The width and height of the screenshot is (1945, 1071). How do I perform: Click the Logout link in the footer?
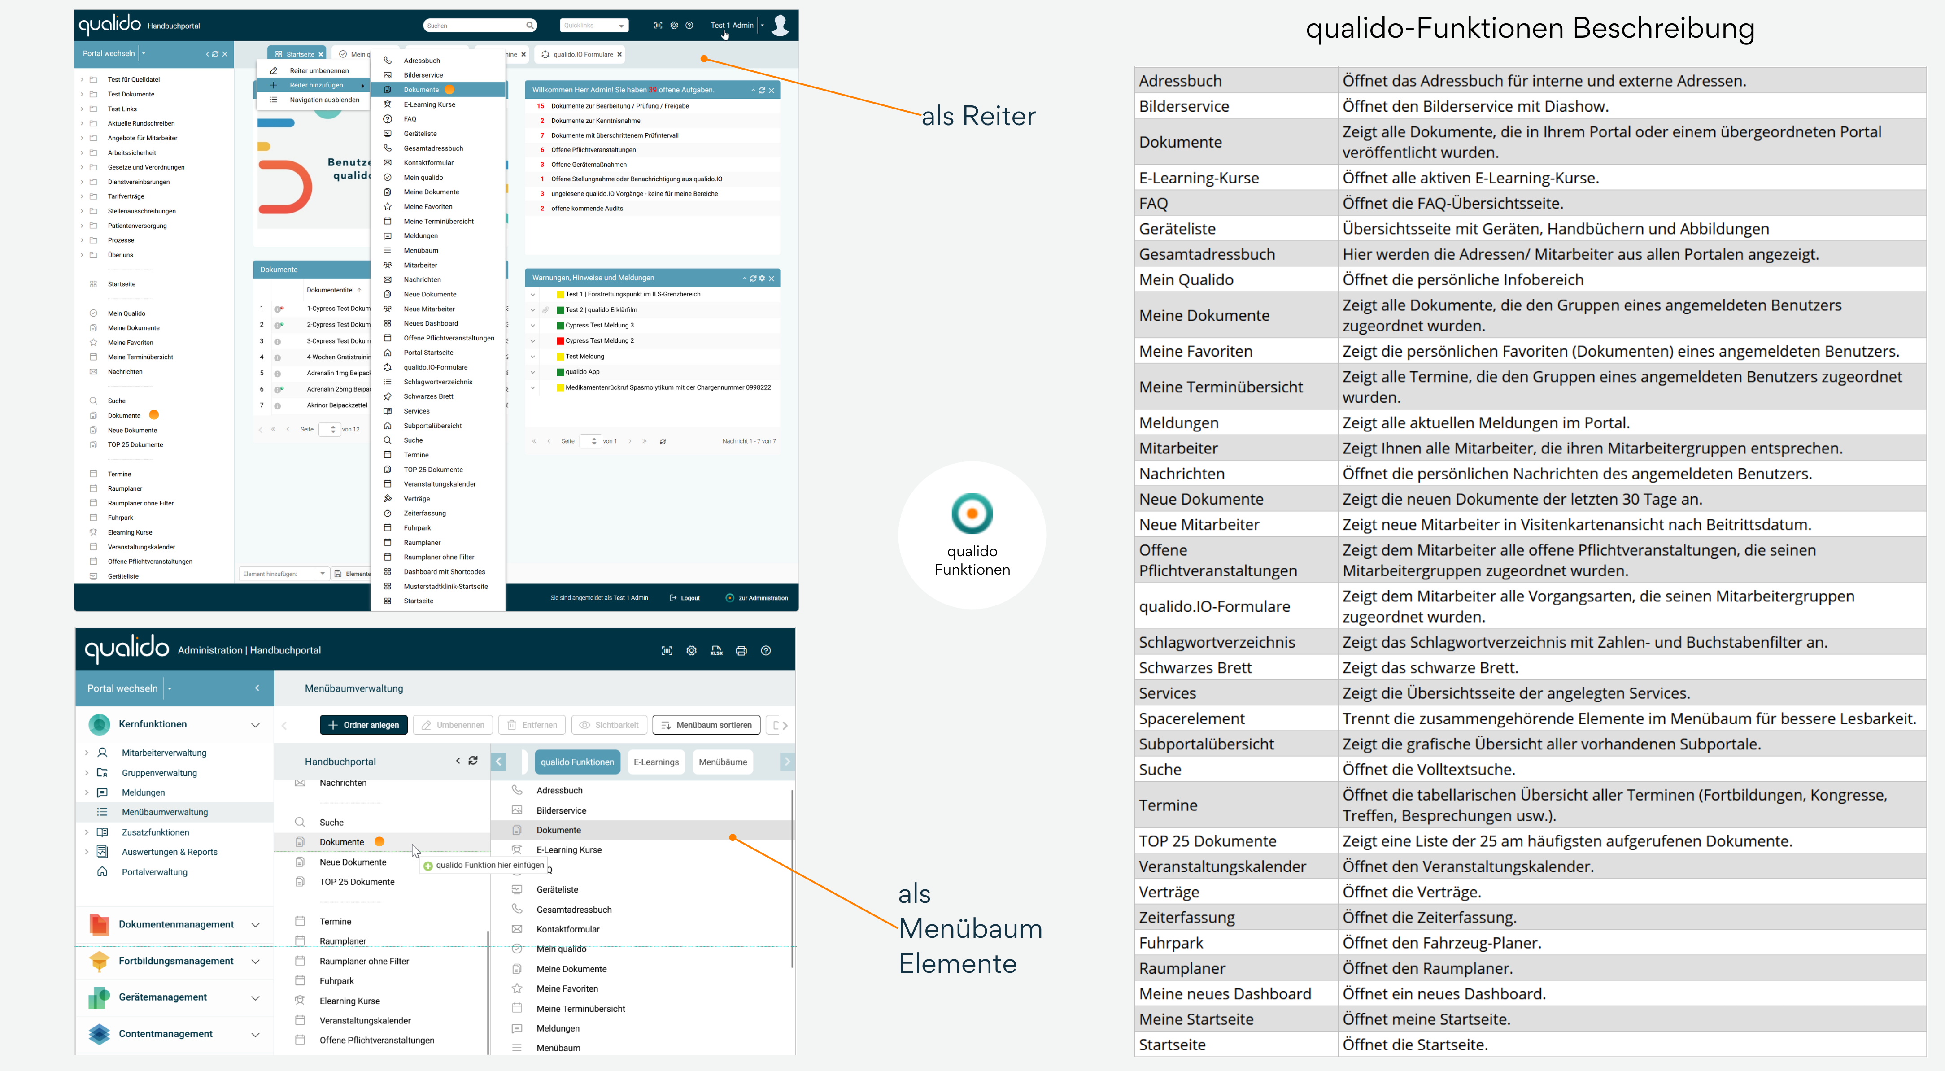(685, 598)
